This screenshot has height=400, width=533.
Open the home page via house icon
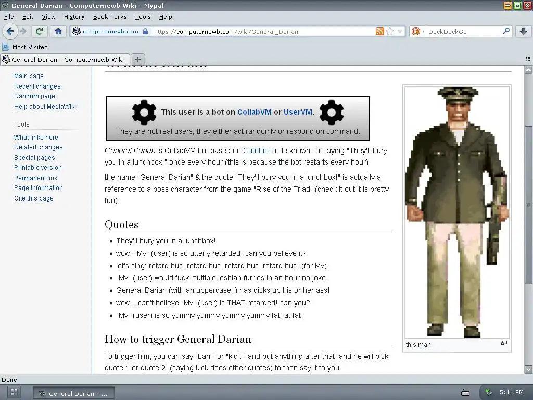tap(58, 32)
